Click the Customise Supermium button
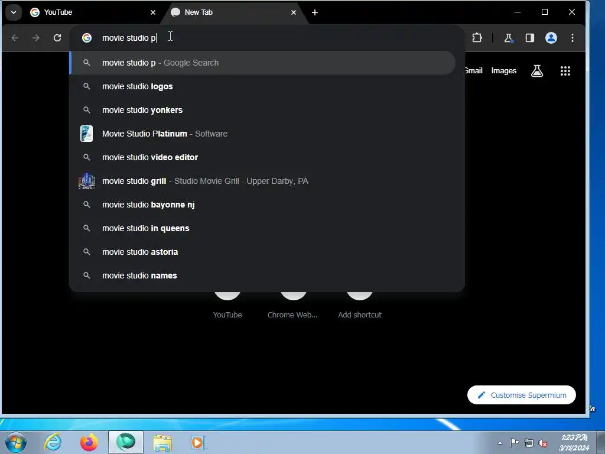 click(521, 395)
